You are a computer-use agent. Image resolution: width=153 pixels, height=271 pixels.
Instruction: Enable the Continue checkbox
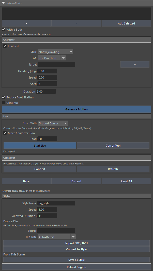(4, 103)
